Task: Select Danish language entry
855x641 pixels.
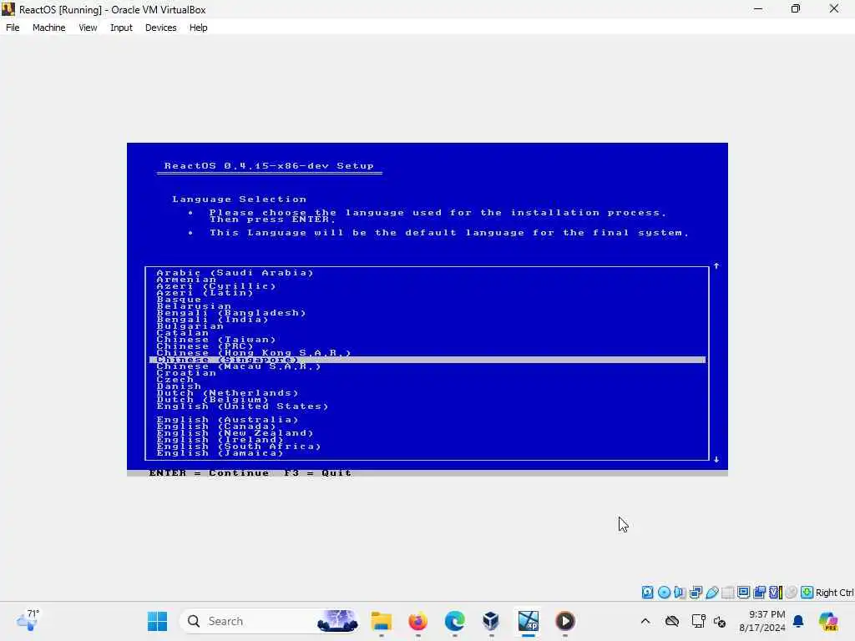Action: [x=179, y=386]
